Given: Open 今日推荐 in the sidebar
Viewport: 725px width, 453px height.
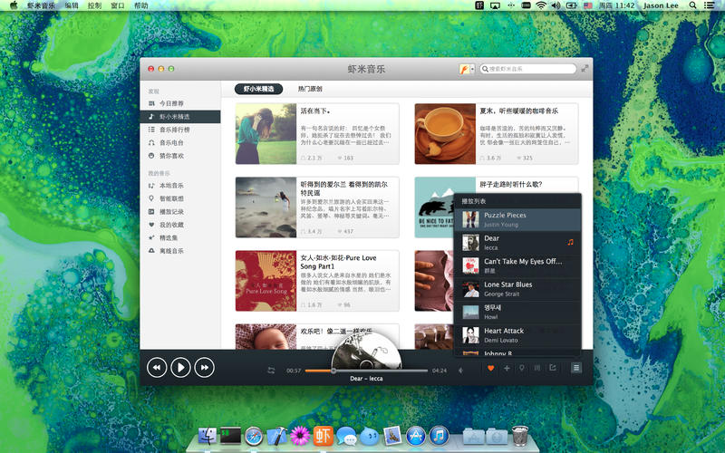Looking at the screenshot, I should (x=179, y=103).
